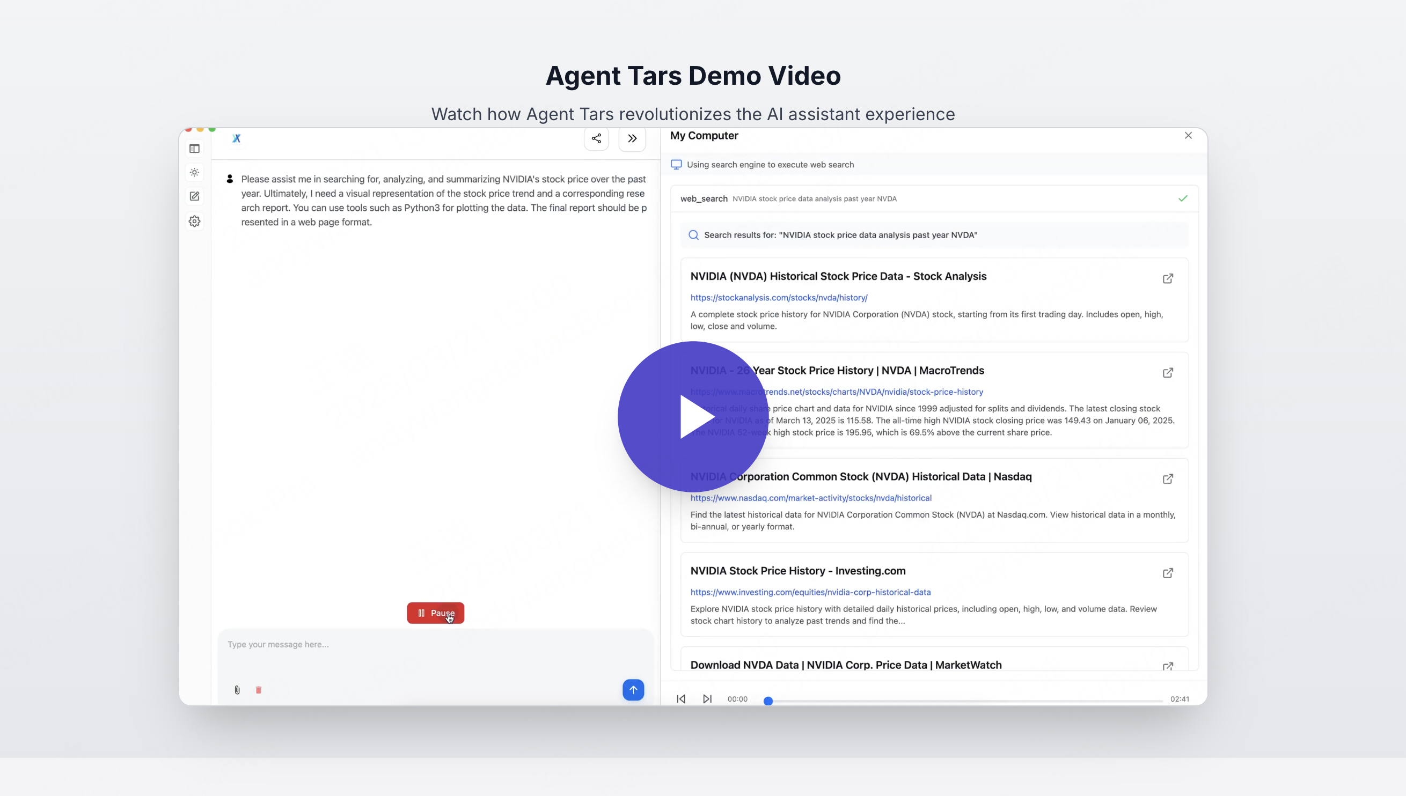
Task: Toggle the sidebar panel layout icon
Action: coord(195,149)
